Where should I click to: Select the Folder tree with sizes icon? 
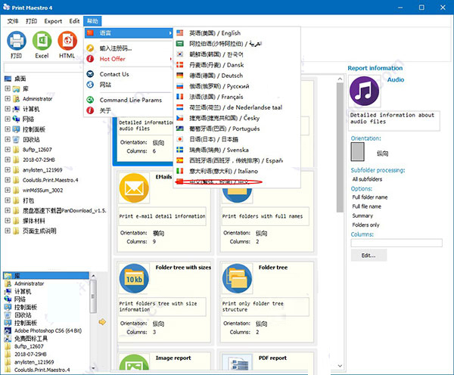tap(134, 278)
